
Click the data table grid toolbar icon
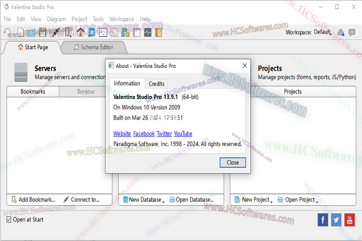point(136,32)
